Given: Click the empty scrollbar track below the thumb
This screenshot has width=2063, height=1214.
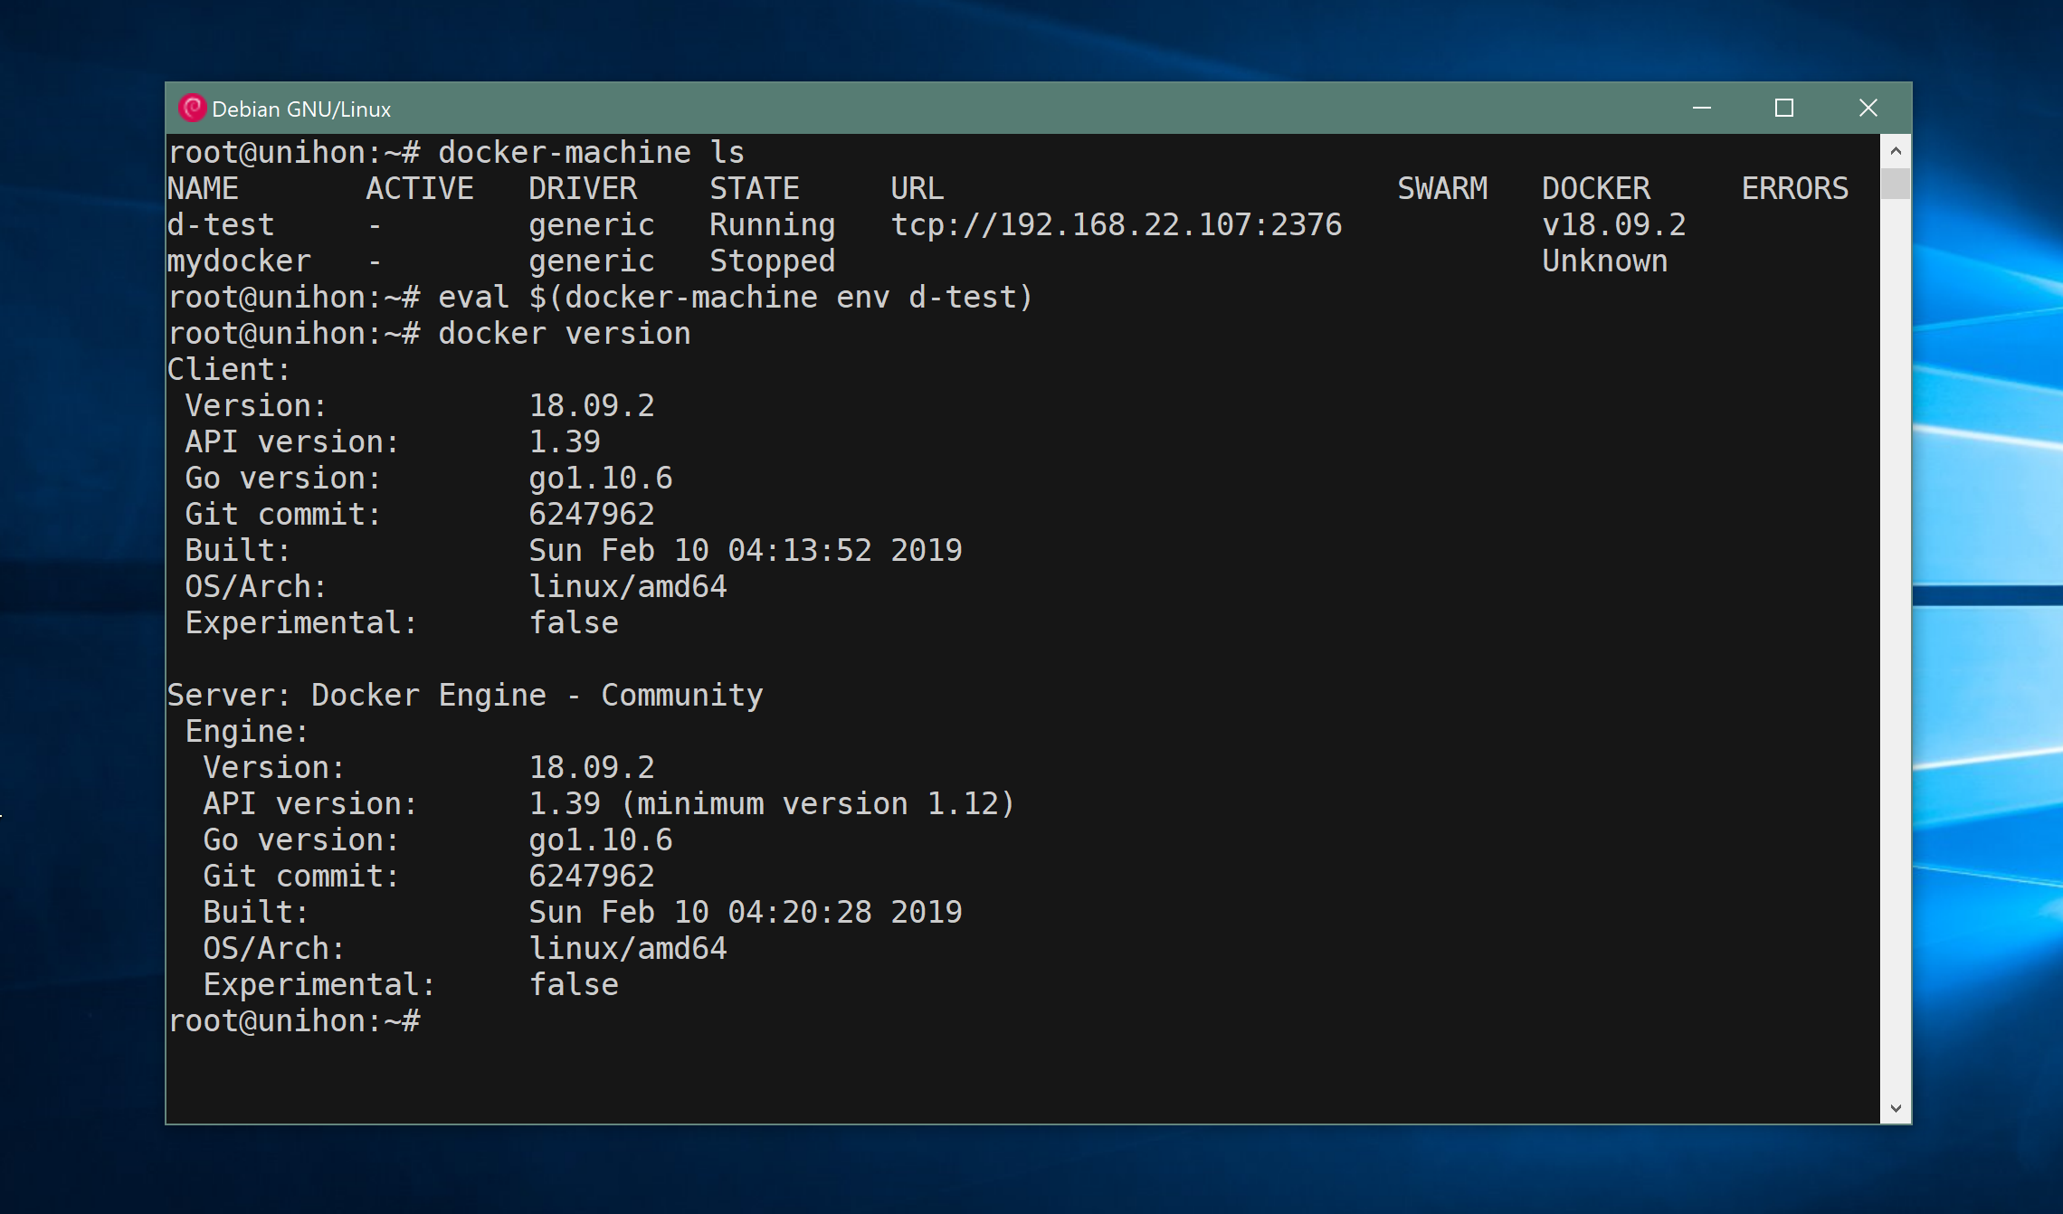Looking at the screenshot, I should point(1896,633).
